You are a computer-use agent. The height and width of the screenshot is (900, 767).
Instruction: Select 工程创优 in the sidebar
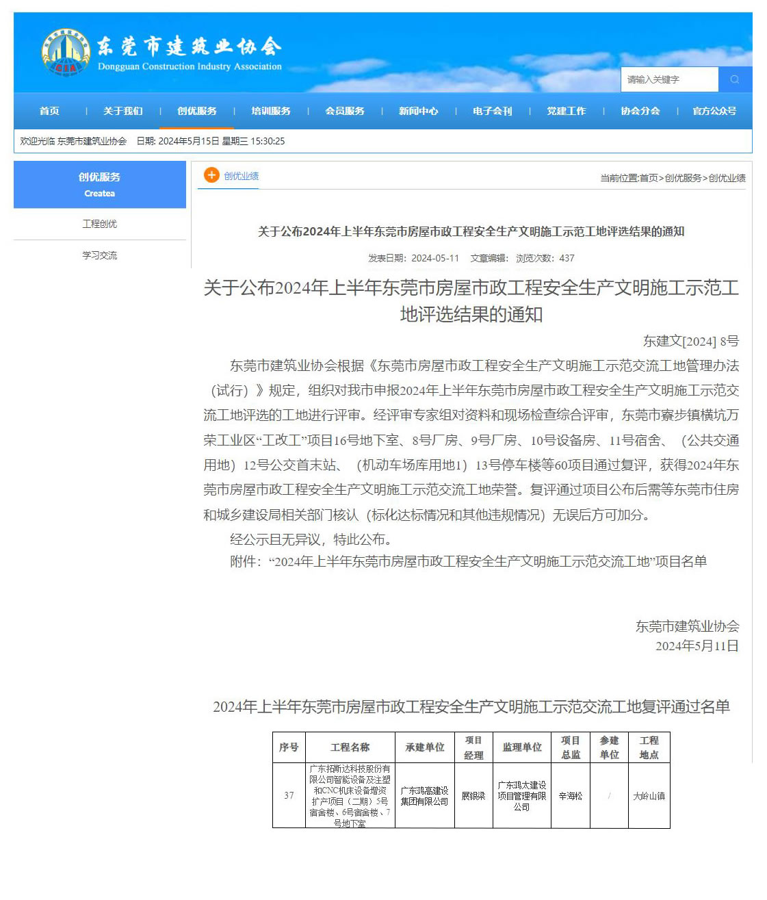100,224
